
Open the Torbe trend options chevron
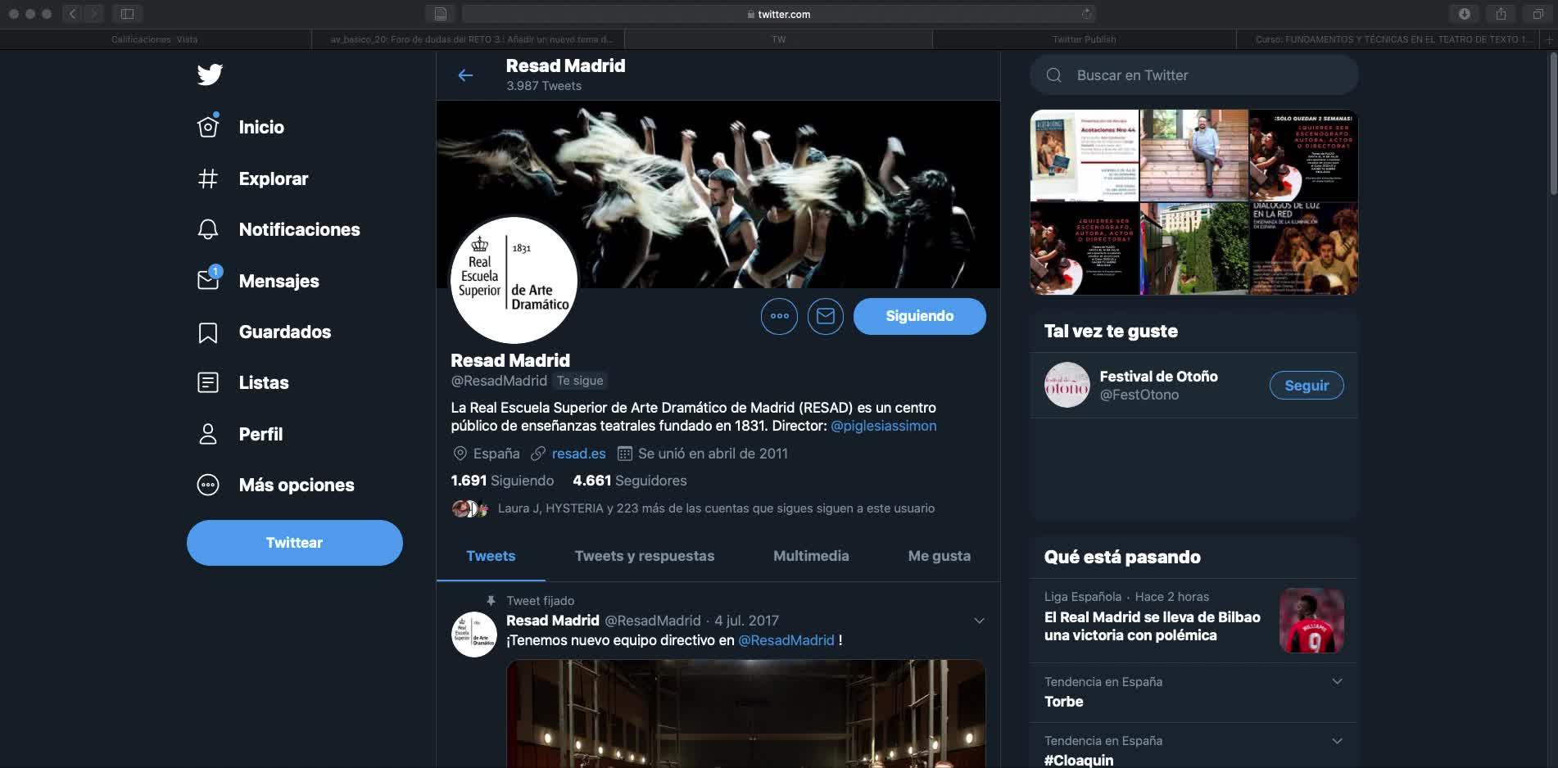pos(1337,681)
